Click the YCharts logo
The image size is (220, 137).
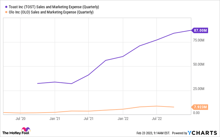(x=202, y=133)
